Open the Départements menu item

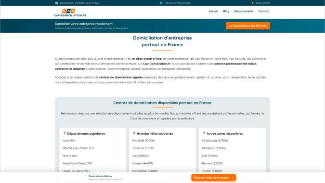click(x=244, y=11)
